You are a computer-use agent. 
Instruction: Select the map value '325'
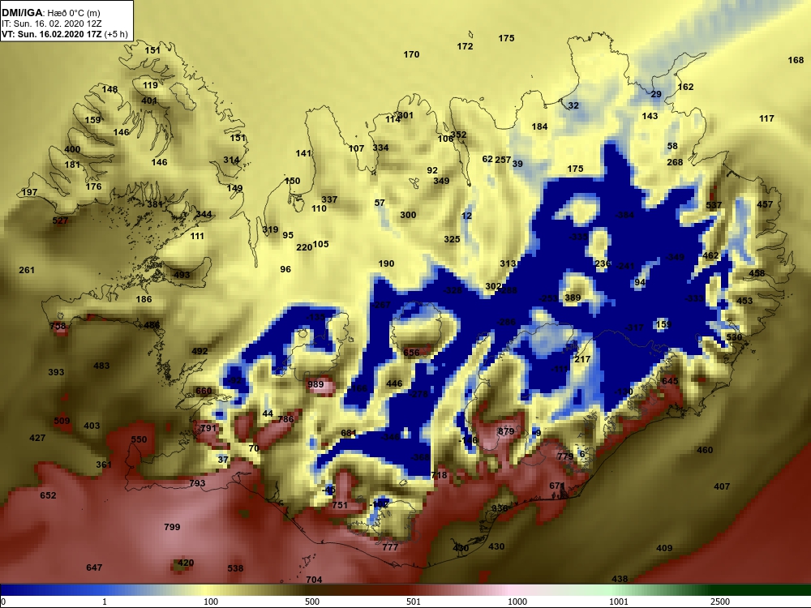452,239
